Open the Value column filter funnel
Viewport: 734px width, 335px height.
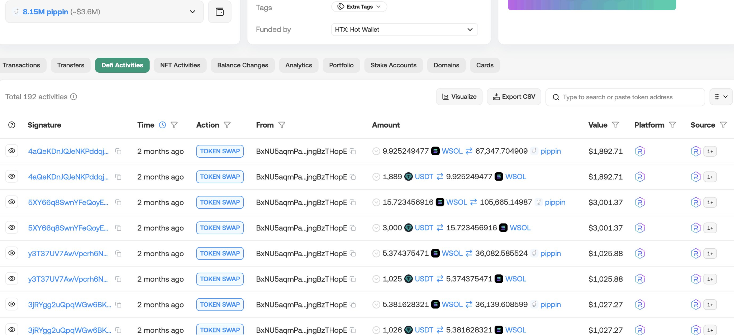pos(615,125)
